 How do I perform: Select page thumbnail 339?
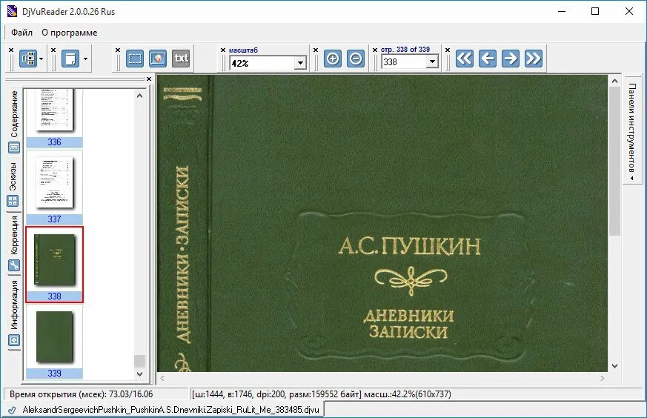[54, 342]
